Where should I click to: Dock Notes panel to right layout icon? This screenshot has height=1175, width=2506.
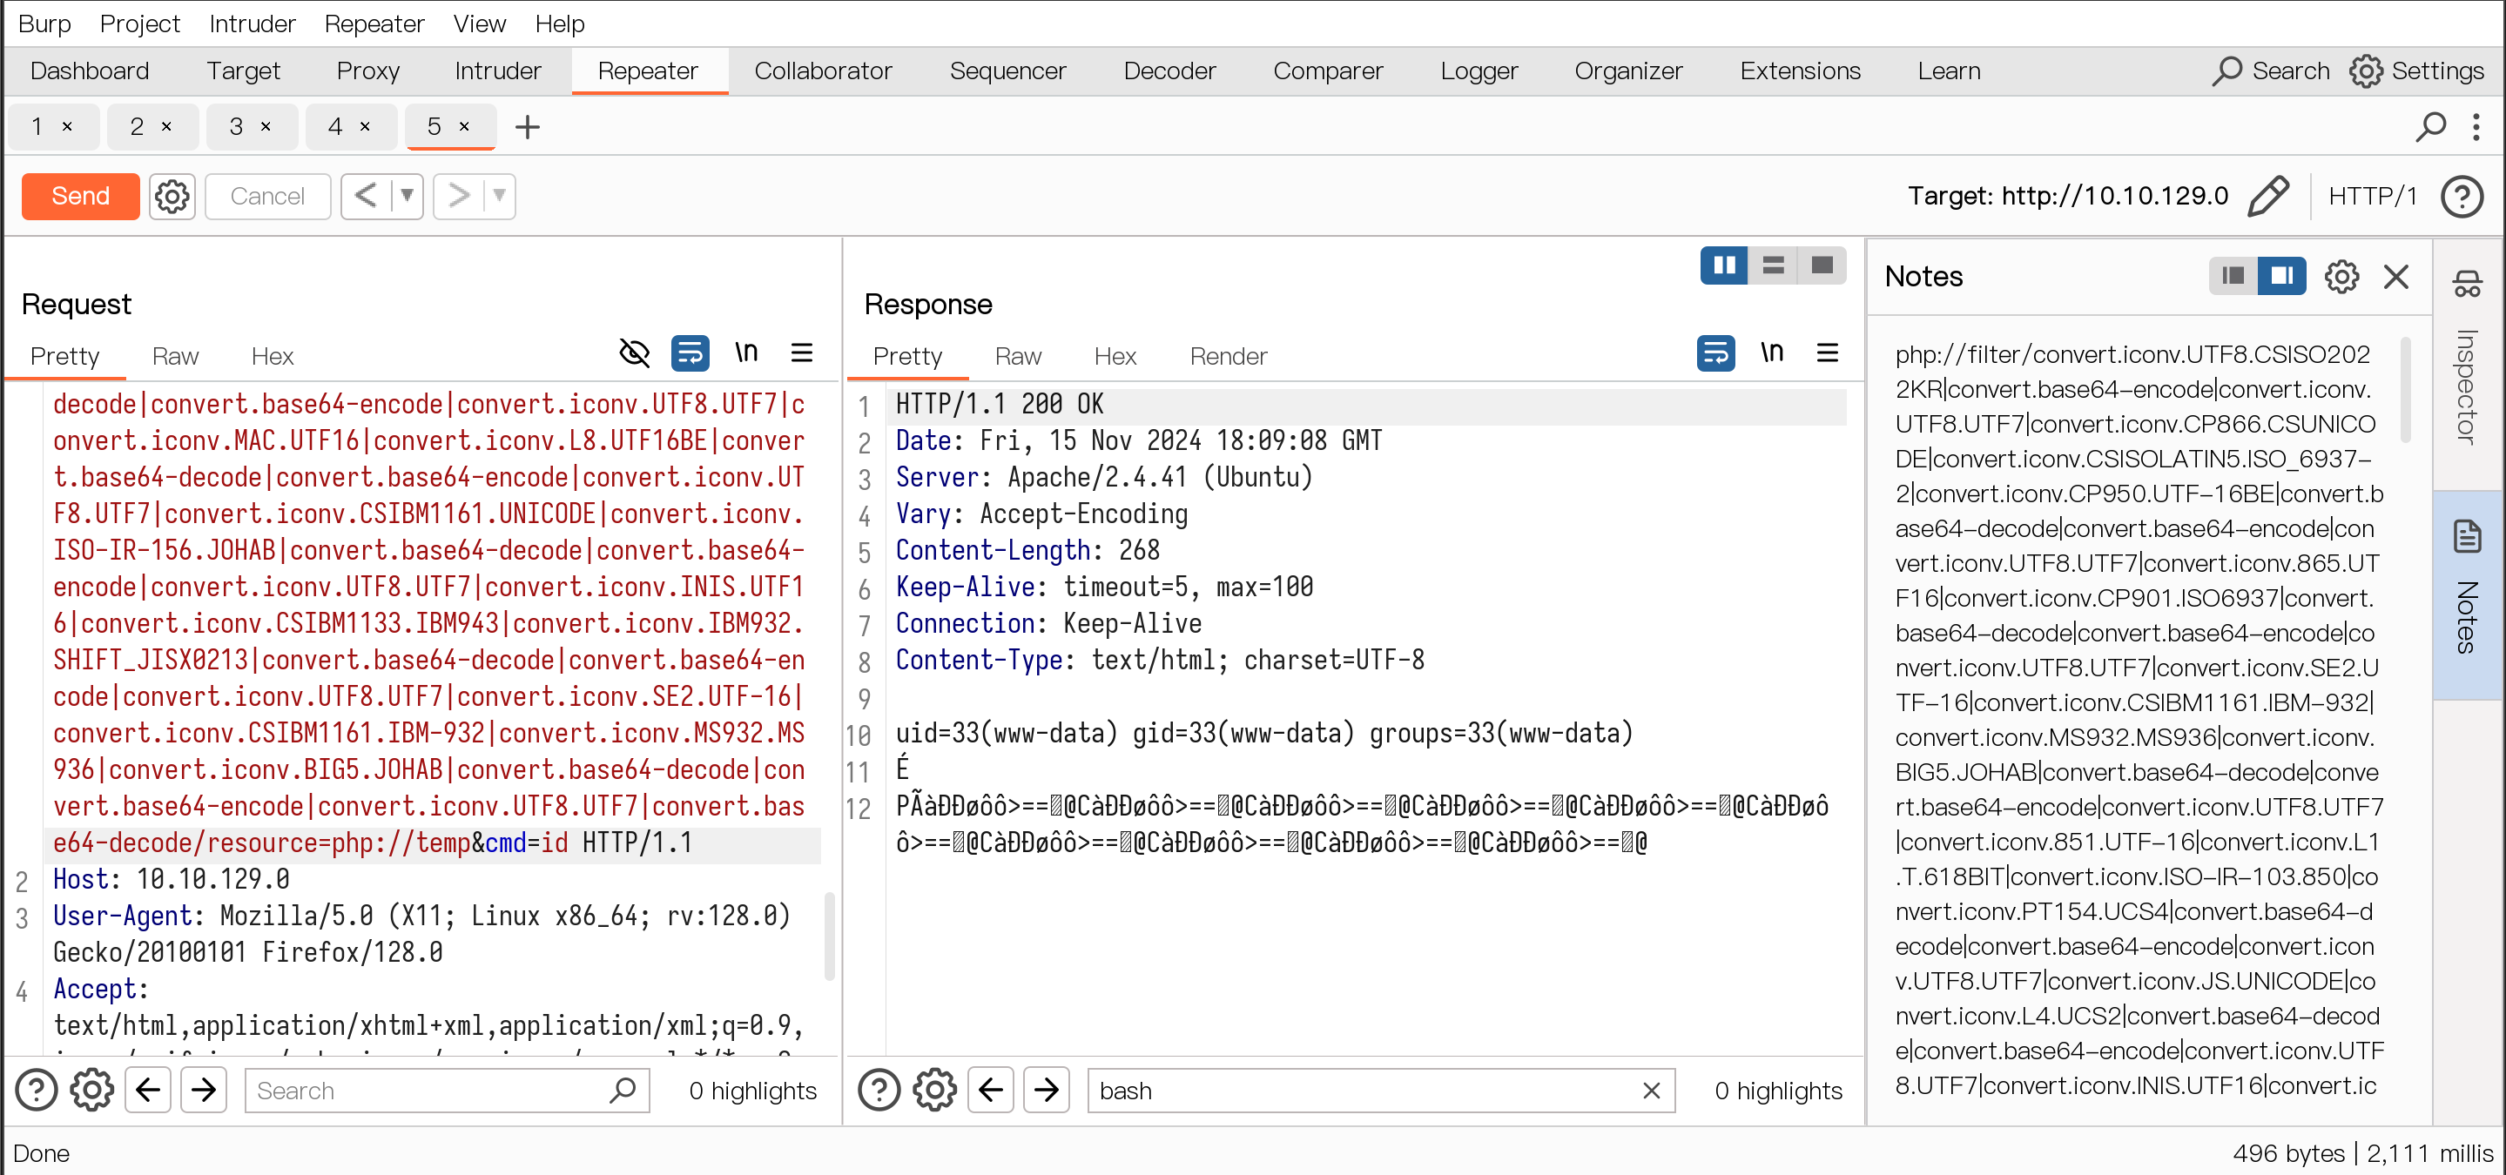(x=2281, y=276)
